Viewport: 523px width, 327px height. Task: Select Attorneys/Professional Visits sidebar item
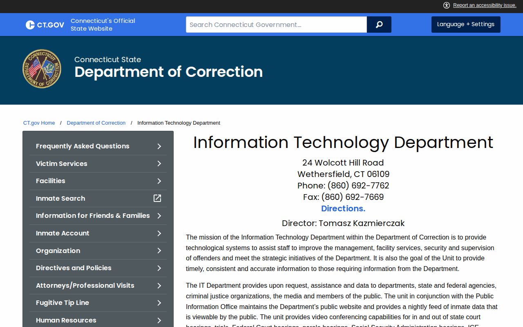(85, 285)
